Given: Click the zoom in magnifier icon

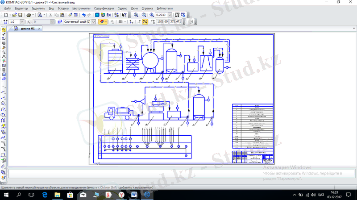Looking at the screenshot, I should tap(136, 15).
